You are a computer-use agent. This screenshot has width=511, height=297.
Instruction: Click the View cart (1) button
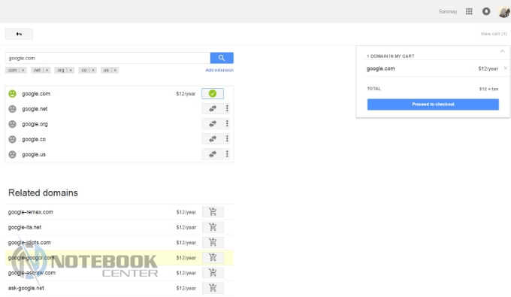[x=494, y=34]
